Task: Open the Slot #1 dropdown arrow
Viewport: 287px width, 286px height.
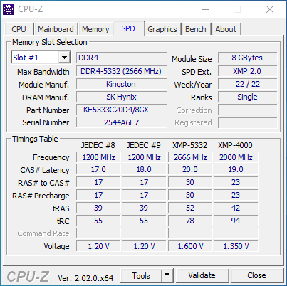Action: tap(64, 58)
